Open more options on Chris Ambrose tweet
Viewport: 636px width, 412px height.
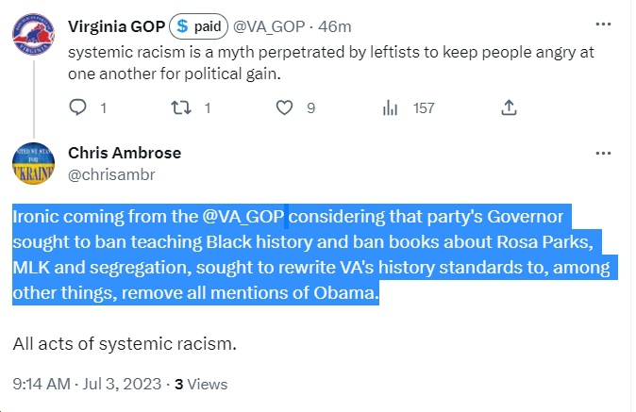pyautogui.click(x=603, y=153)
